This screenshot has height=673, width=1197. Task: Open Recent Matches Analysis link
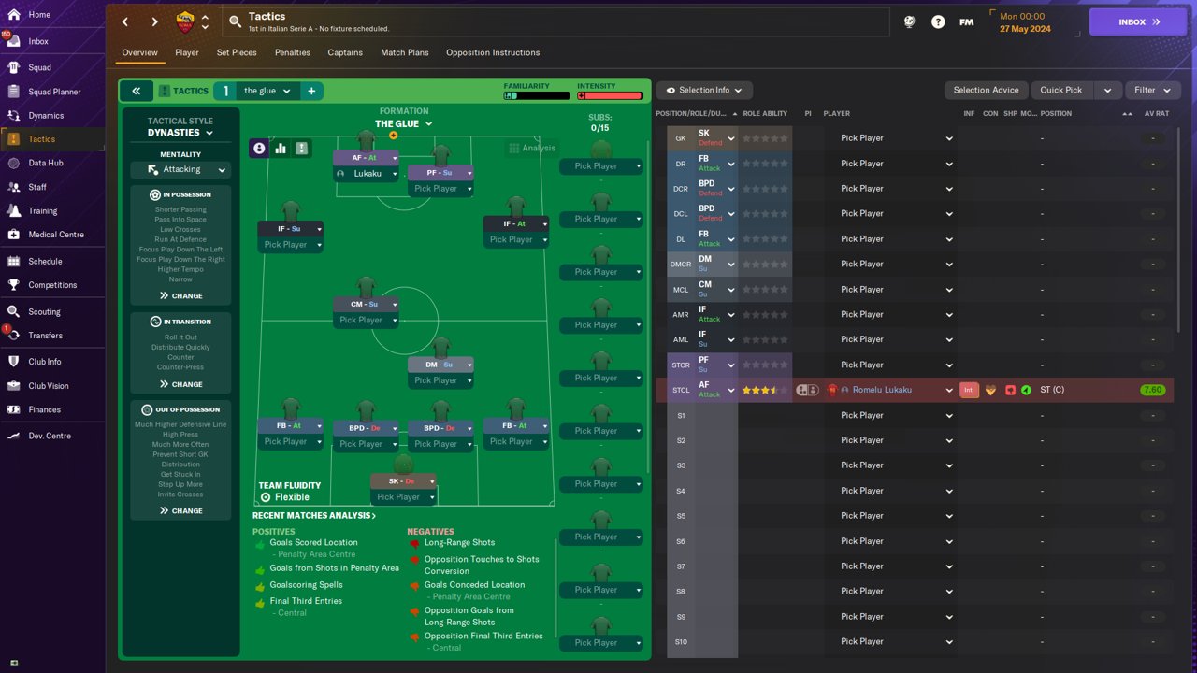pos(314,516)
